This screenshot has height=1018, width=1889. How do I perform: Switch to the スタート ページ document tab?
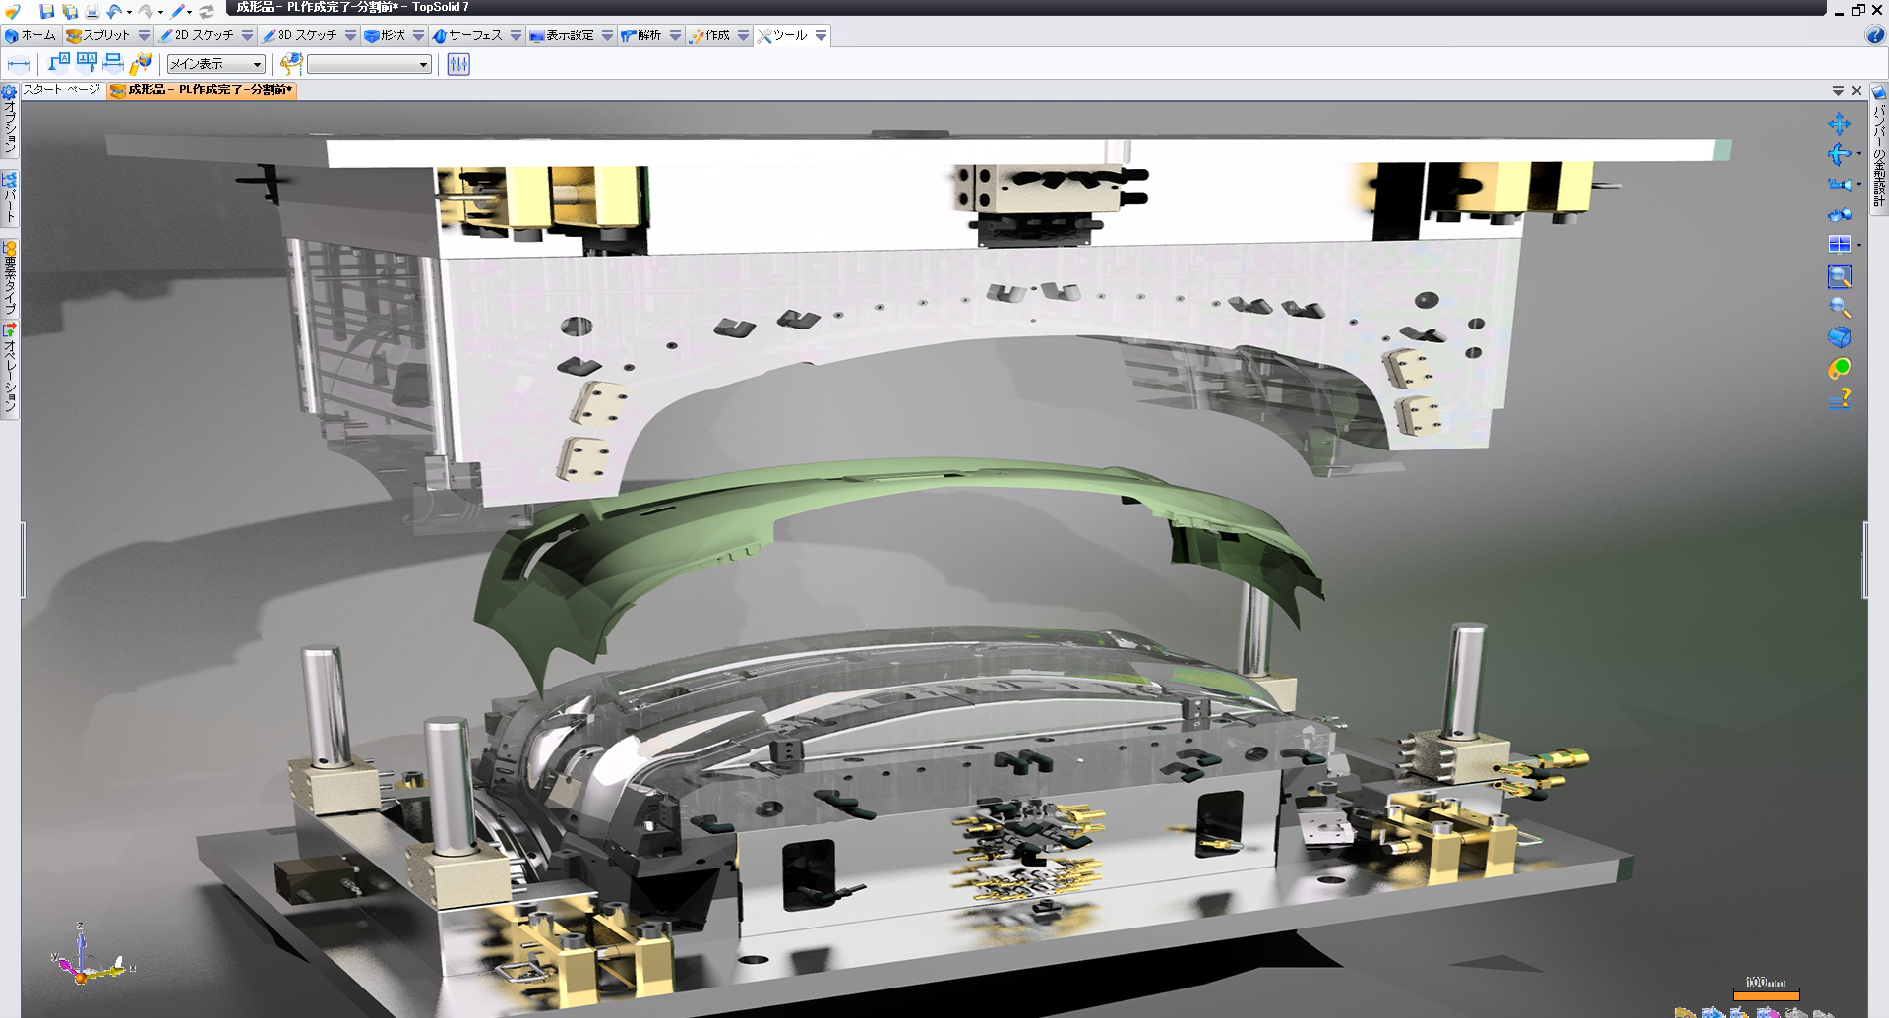(61, 90)
